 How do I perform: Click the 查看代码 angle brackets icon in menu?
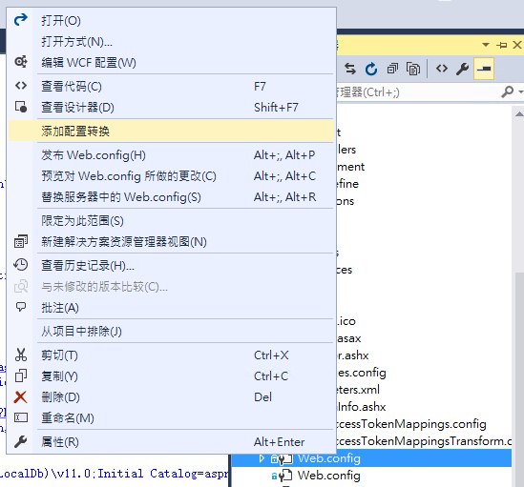click(x=21, y=86)
